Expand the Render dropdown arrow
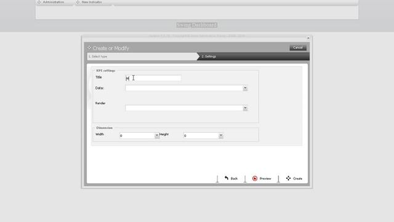 pyautogui.click(x=245, y=109)
